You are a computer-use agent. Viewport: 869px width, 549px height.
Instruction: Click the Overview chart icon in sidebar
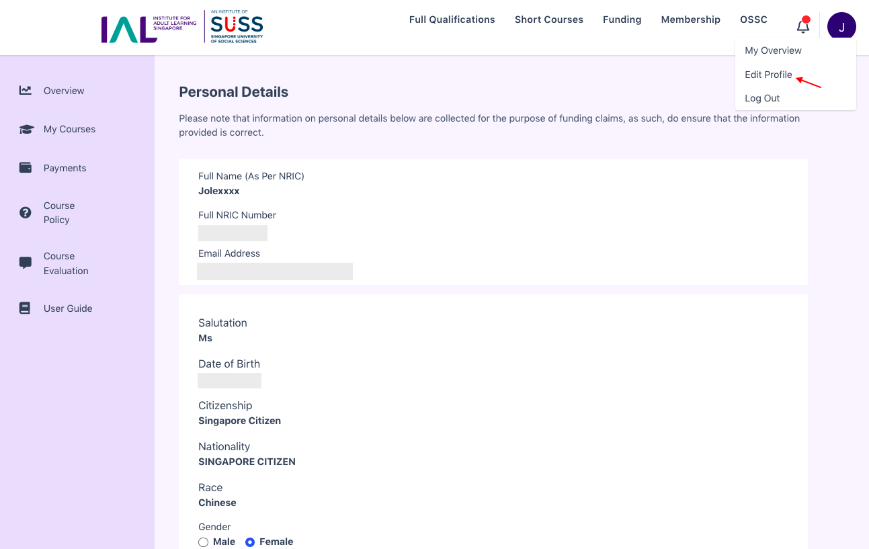pyautogui.click(x=26, y=90)
